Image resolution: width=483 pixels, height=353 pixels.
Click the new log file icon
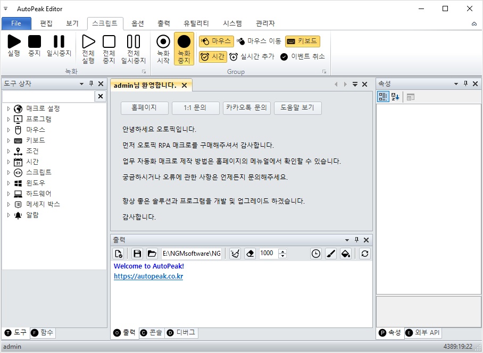click(119, 254)
